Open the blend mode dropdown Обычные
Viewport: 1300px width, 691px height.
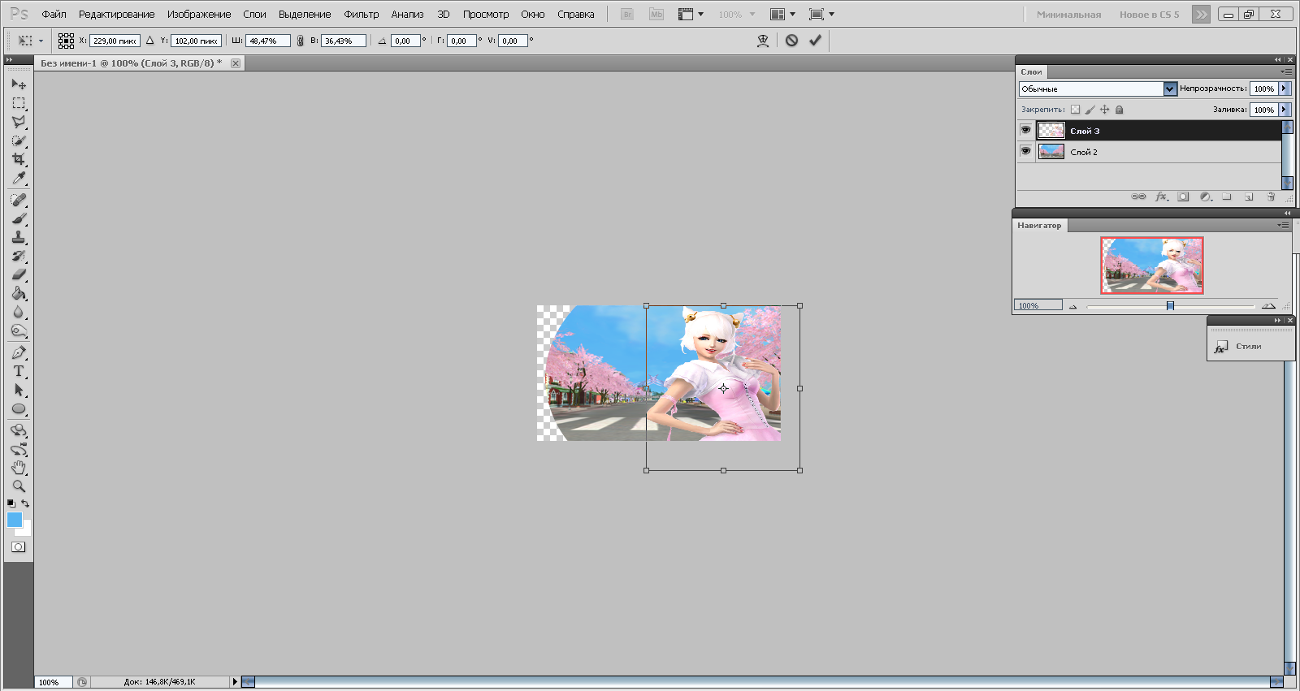pos(1098,89)
